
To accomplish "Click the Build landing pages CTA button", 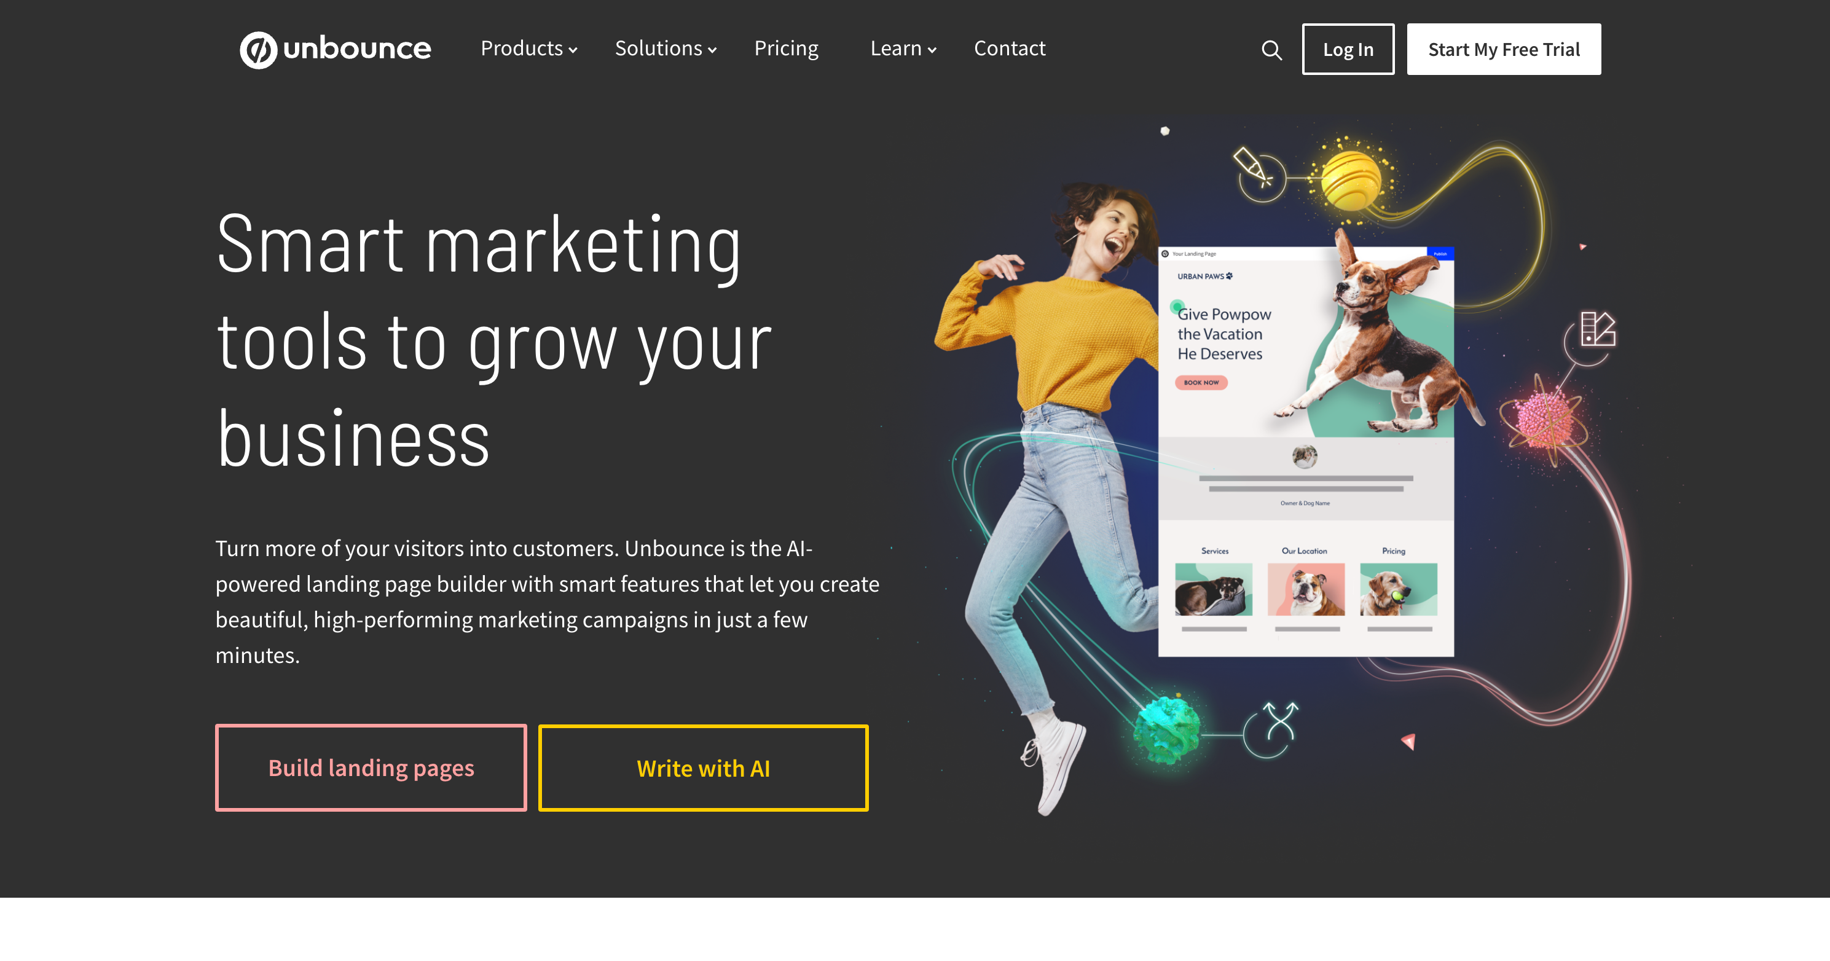I will pos(371,766).
